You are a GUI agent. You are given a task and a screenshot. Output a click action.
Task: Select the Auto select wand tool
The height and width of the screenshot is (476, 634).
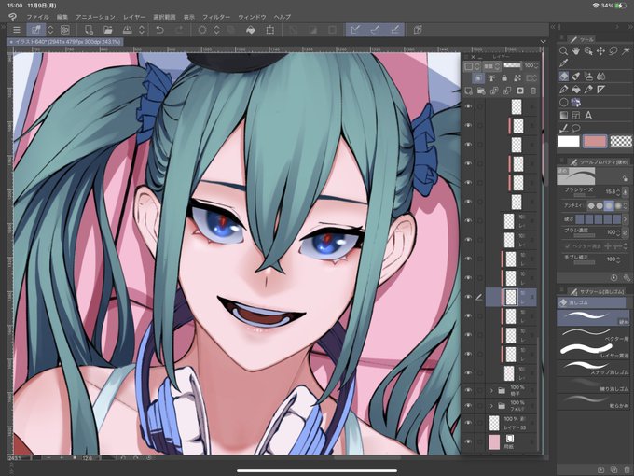click(x=626, y=51)
